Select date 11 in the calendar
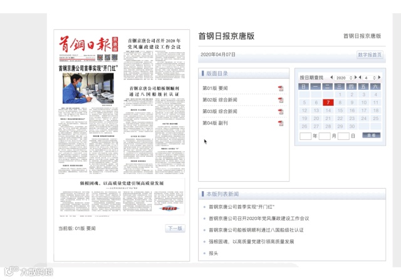Screen dimensions: 401x280 pos(376,102)
